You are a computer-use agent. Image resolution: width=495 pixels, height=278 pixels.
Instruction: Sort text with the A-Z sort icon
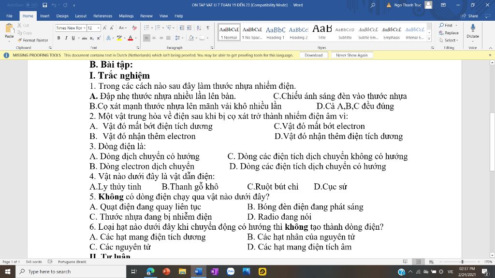199,28
